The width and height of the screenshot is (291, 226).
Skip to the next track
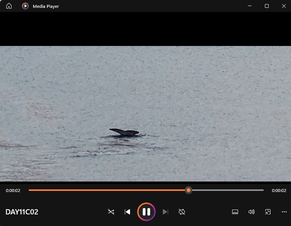[165, 212]
